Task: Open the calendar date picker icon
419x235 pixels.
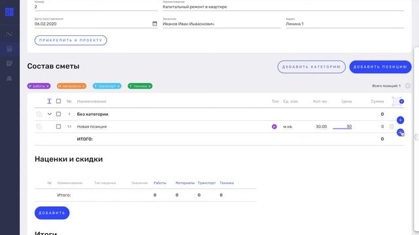Action: coord(155,23)
